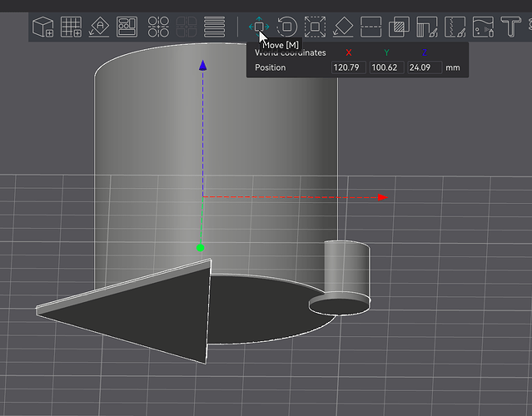Edit the Y position field 100.62
Screen dimensions: 532x416
(x=386, y=67)
